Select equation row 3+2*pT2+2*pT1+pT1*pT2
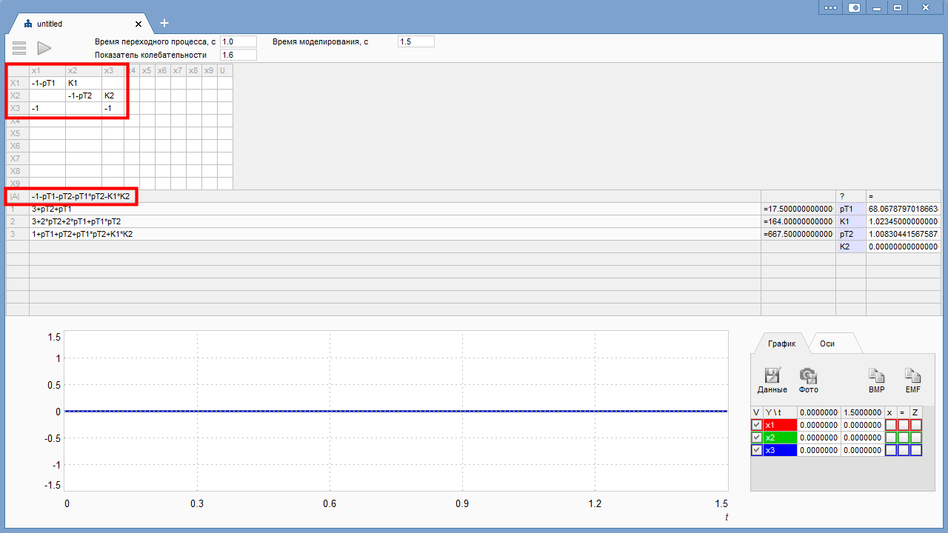This screenshot has height=533, width=948. pos(395,221)
